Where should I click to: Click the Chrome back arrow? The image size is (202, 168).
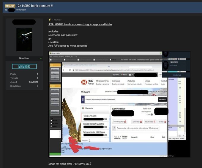click(x=64, y=70)
